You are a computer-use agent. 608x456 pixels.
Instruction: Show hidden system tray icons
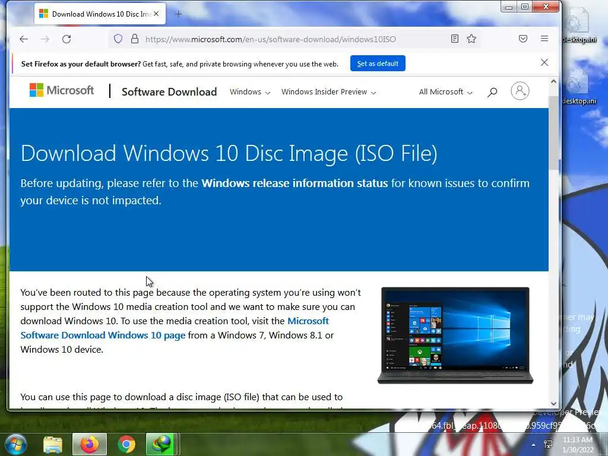click(534, 445)
